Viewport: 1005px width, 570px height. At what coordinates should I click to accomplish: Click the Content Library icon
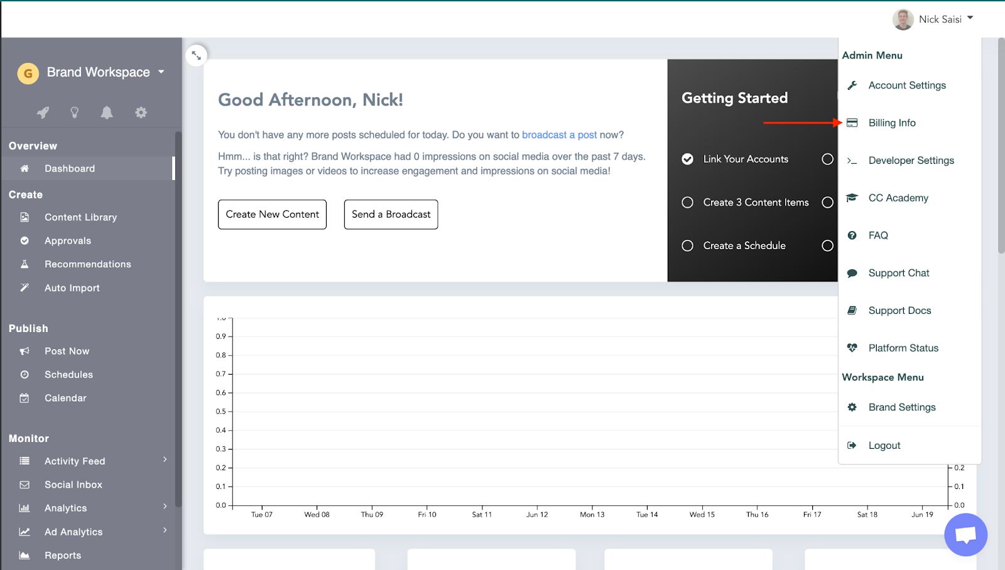coord(24,217)
